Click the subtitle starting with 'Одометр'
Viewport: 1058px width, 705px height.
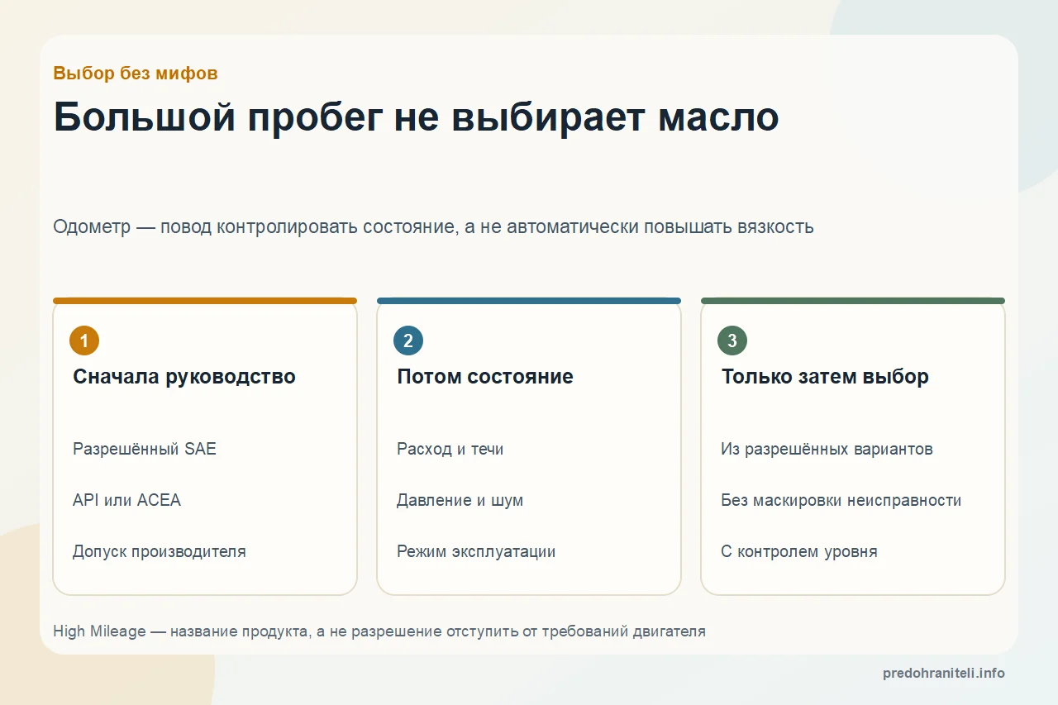coord(433,226)
